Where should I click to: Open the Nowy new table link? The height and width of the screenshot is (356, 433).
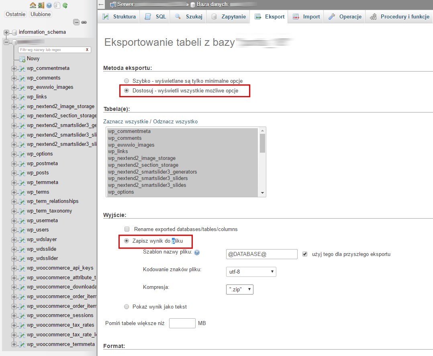coord(33,59)
